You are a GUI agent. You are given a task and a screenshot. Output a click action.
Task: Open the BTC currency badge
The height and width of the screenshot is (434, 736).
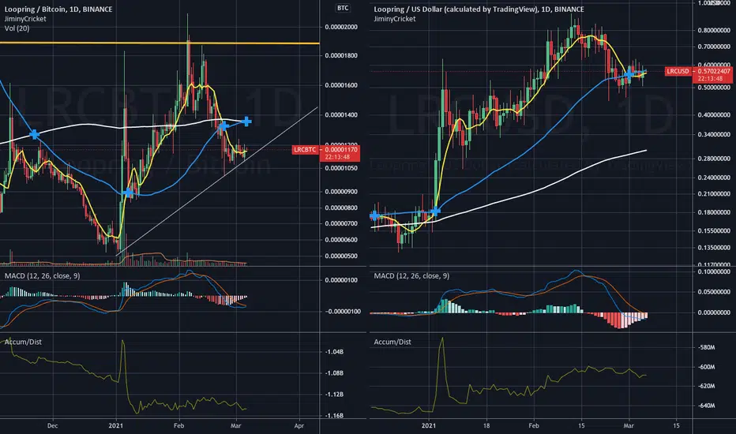(343, 8)
